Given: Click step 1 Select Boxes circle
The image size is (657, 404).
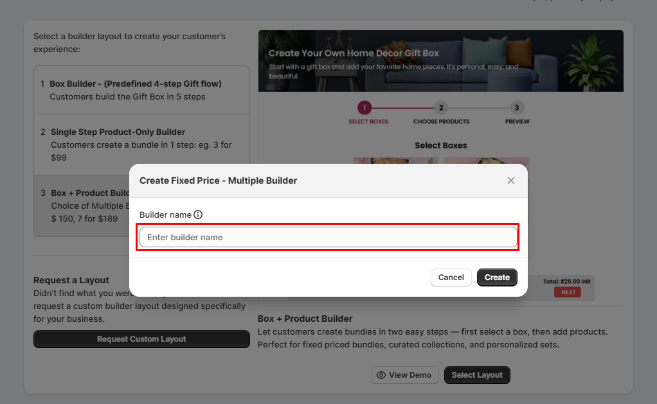Looking at the screenshot, I should [364, 108].
